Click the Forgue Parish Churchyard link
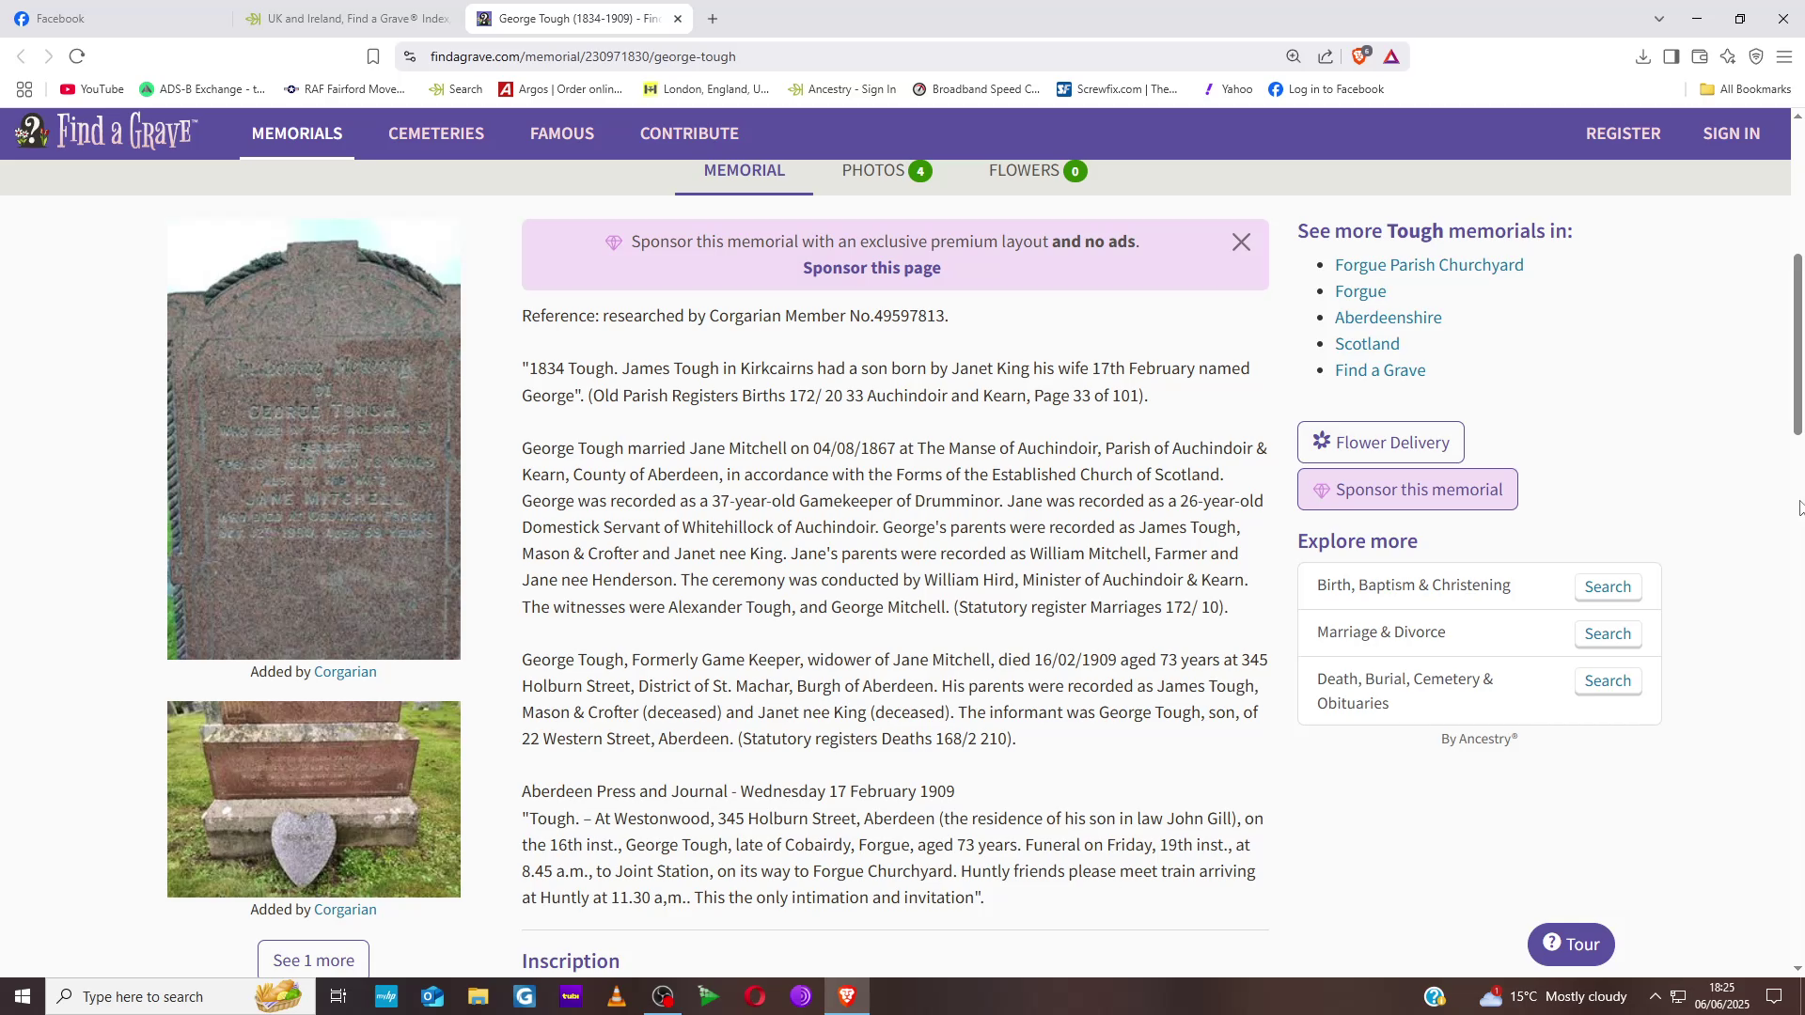This screenshot has width=1805, height=1015. (x=1429, y=266)
